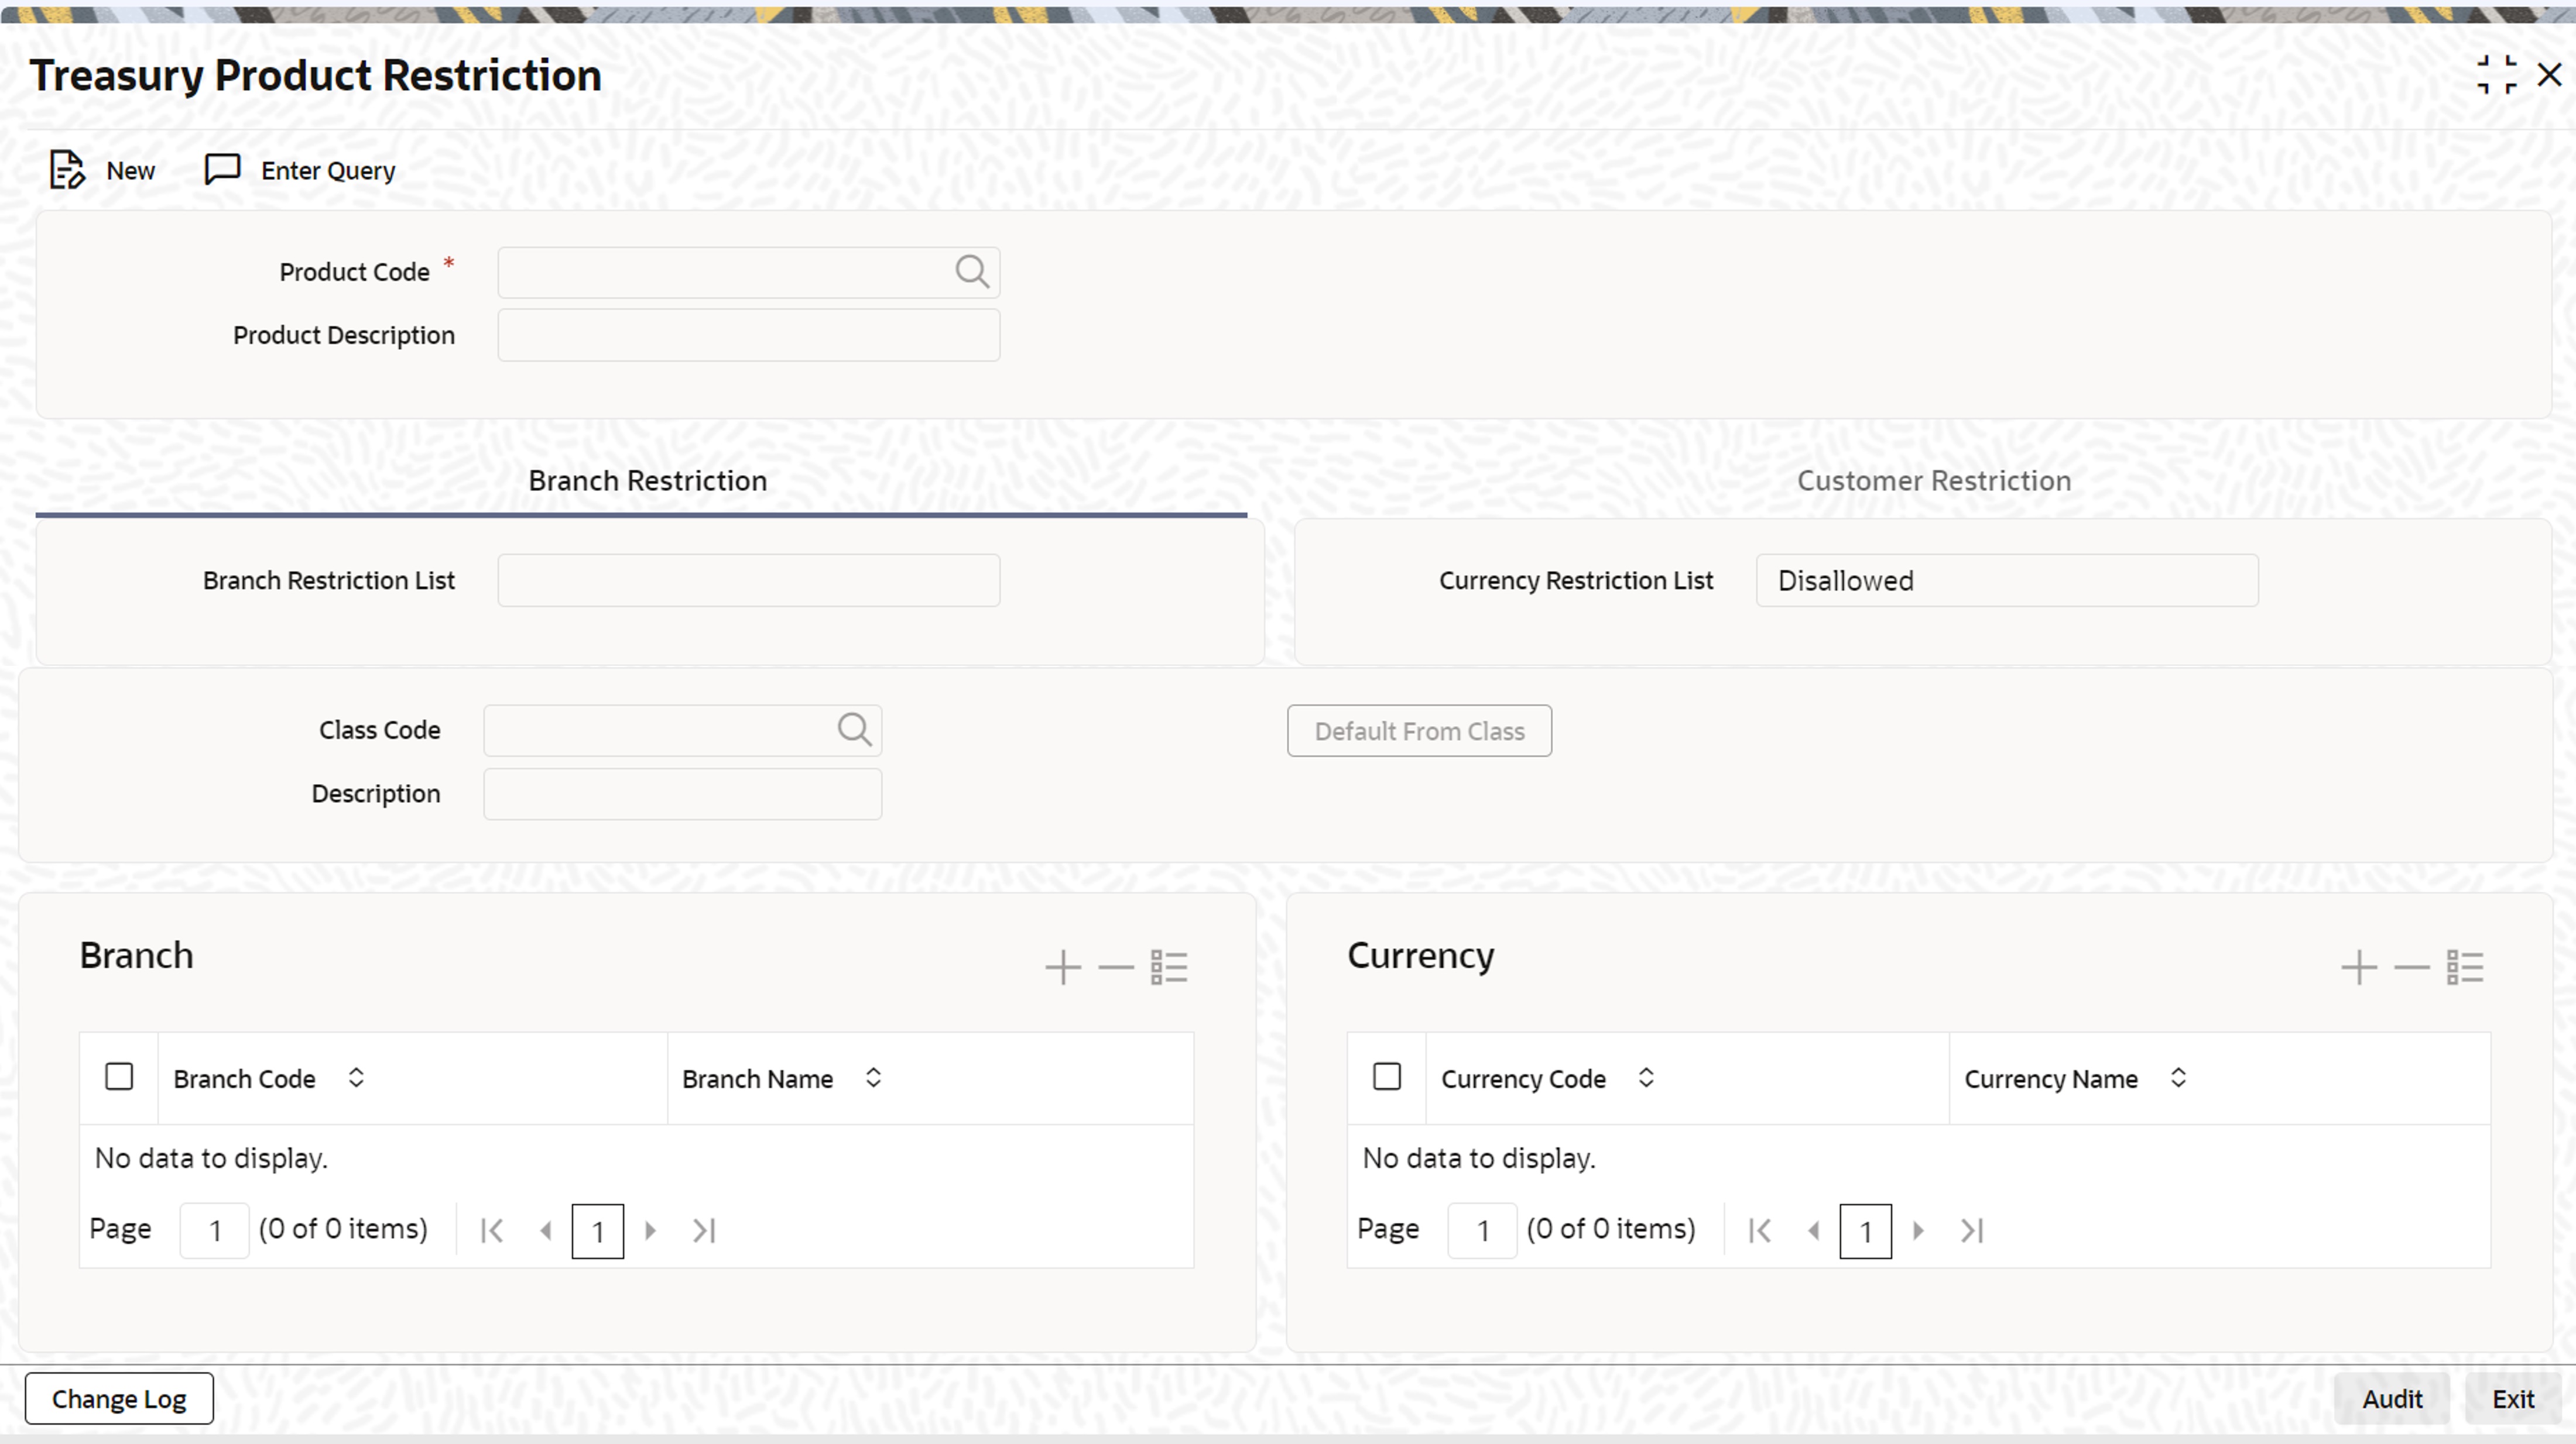Click the Product Code search icon
2576x1444 pixels.
tap(971, 272)
